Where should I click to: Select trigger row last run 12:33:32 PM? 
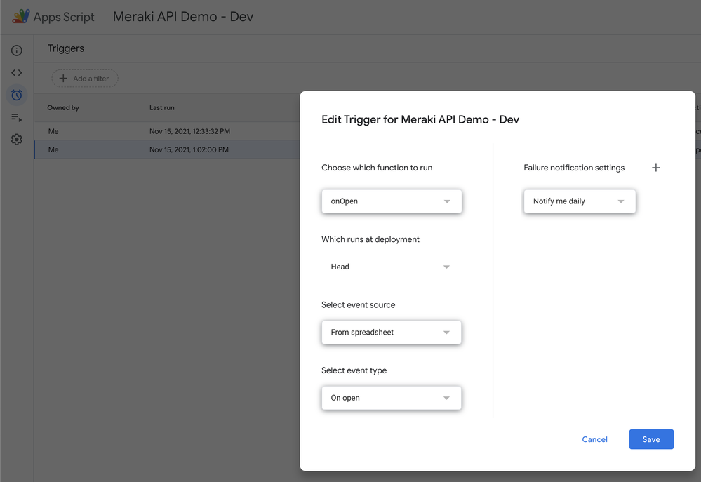[167, 131]
